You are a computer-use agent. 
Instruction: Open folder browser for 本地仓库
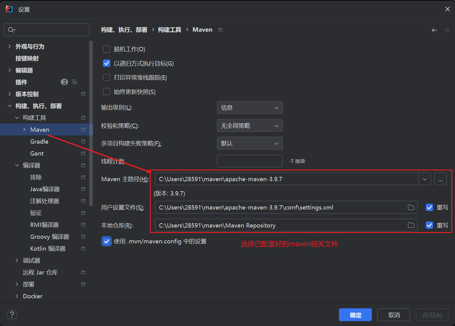coord(411,225)
